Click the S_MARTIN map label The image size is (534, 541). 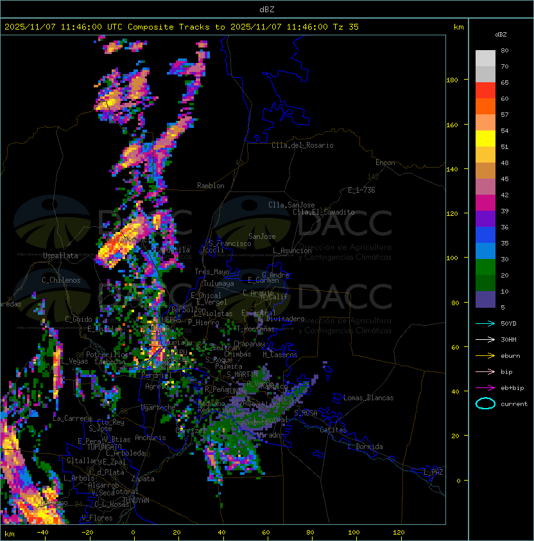pyautogui.click(x=242, y=375)
